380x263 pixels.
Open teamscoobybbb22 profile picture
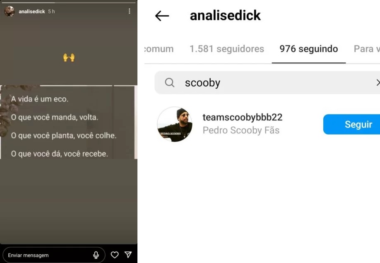tap(175, 124)
